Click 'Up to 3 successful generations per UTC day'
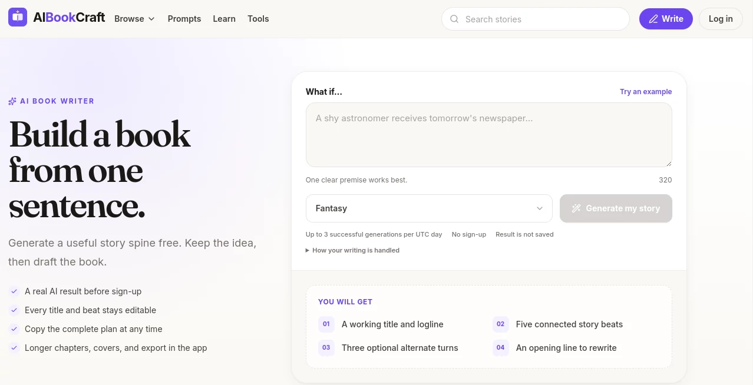 (x=374, y=234)
